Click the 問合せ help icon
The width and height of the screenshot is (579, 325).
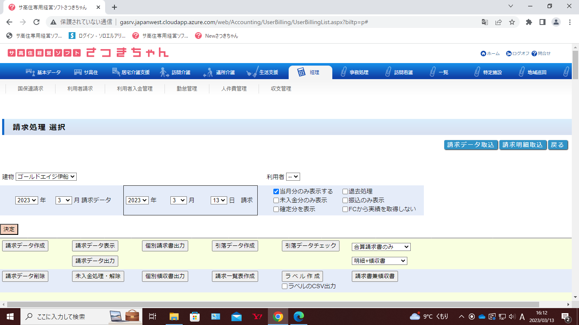click(534, 54)
